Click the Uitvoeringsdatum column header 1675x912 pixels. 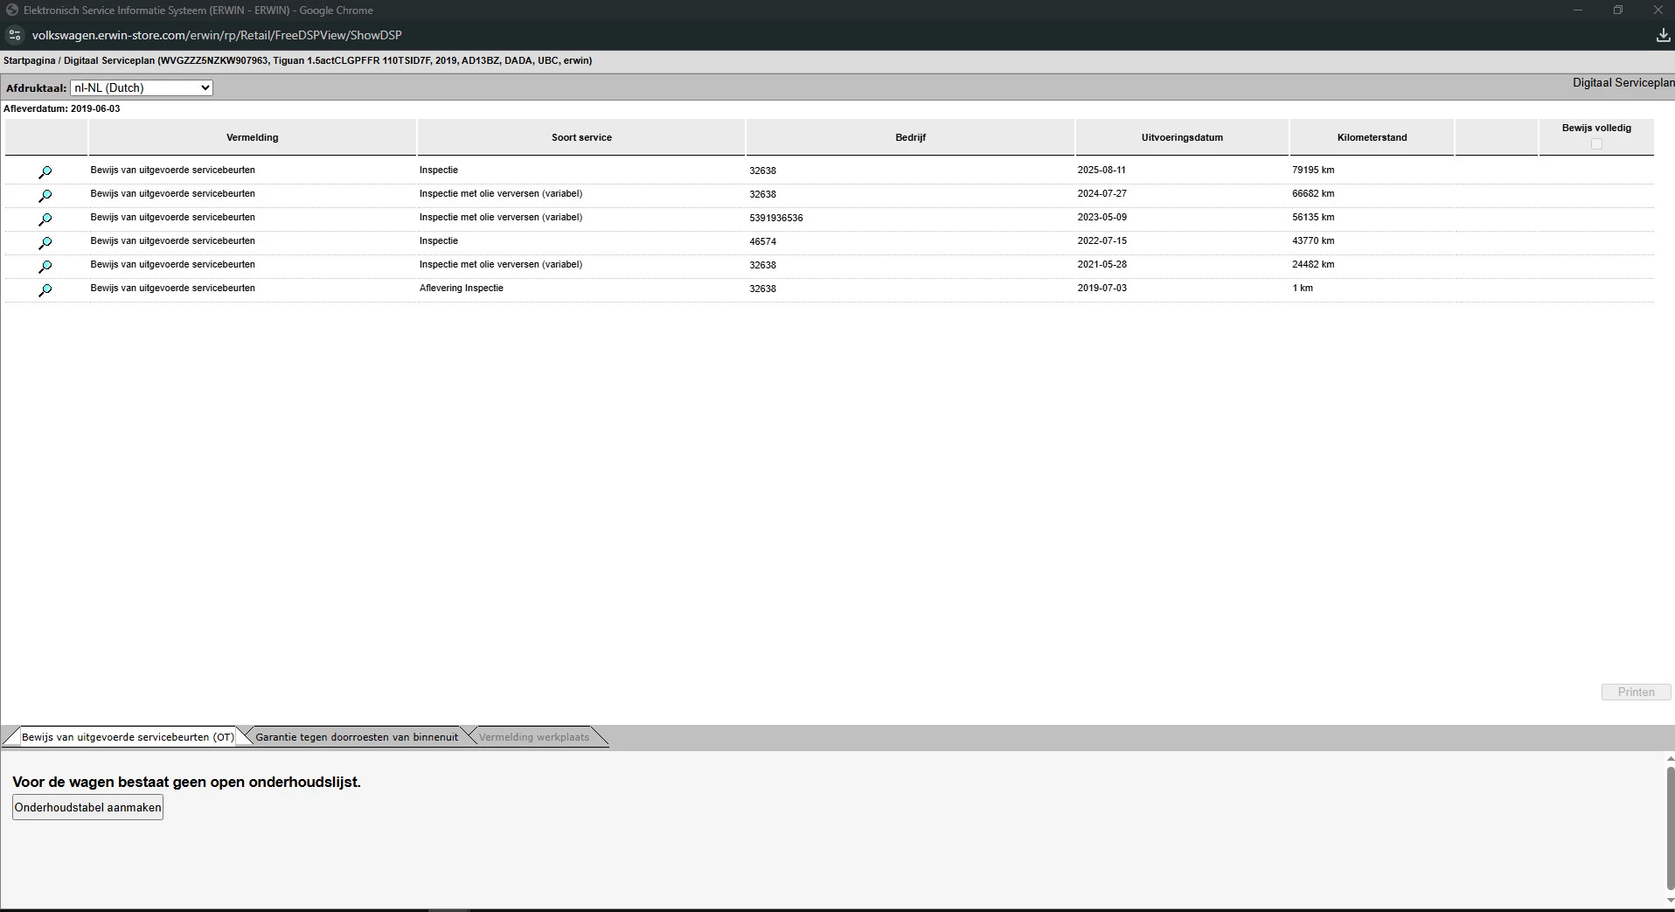click(x=1182, y=137)
